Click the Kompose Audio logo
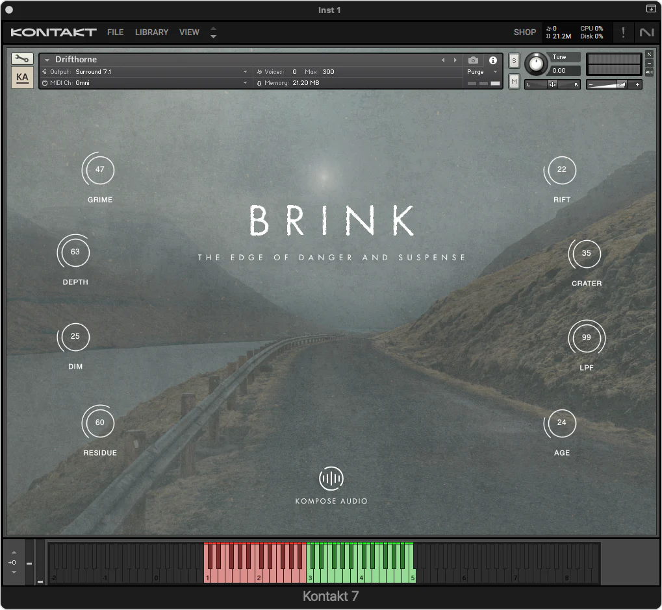662x610 pixels. pos(331,479)
